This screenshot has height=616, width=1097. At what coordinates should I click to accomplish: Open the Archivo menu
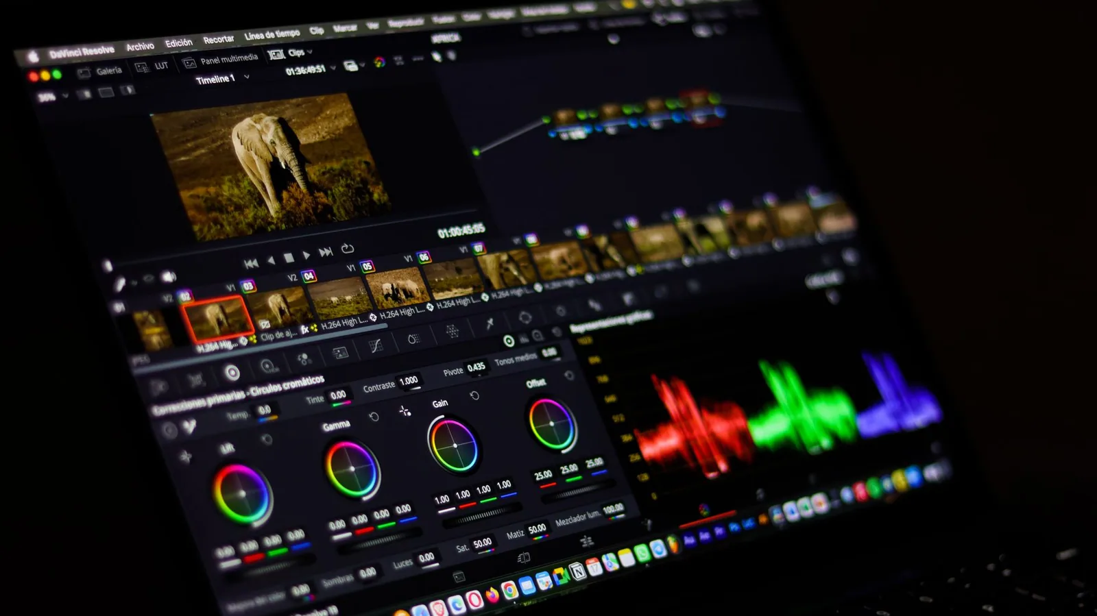[x=140, y=47]
